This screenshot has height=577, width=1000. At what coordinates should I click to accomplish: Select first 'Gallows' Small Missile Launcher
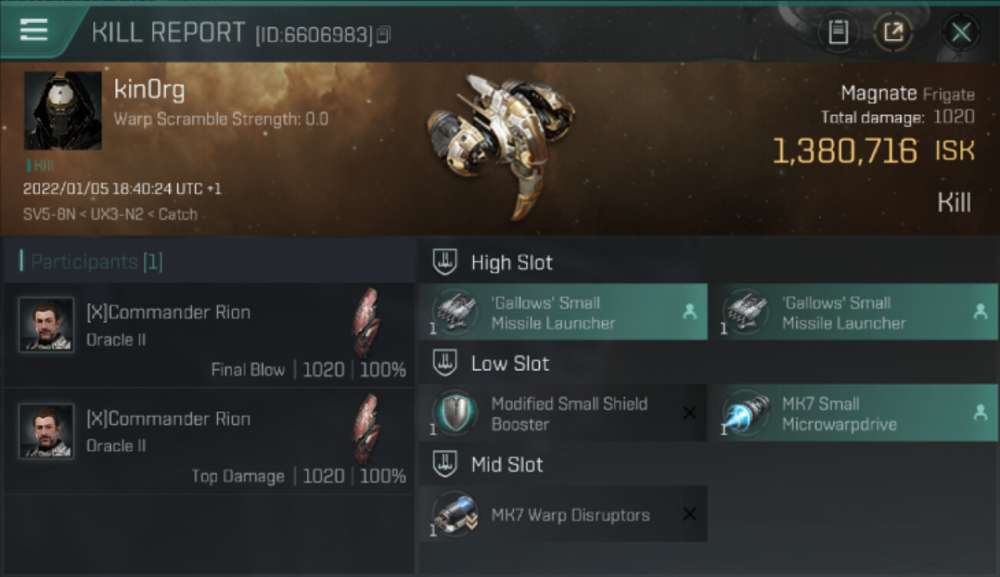563,312
